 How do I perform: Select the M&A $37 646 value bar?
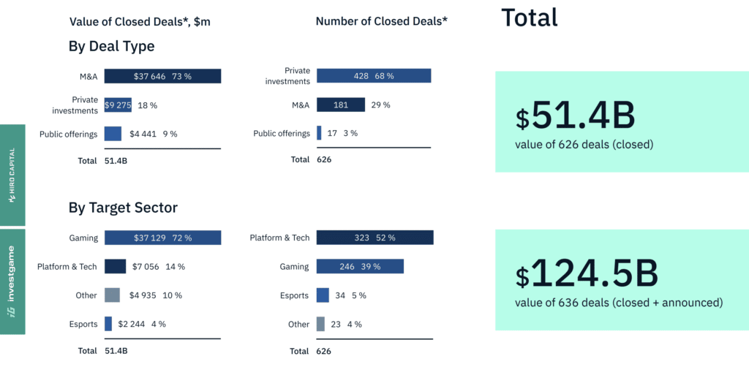pos(162,76)
